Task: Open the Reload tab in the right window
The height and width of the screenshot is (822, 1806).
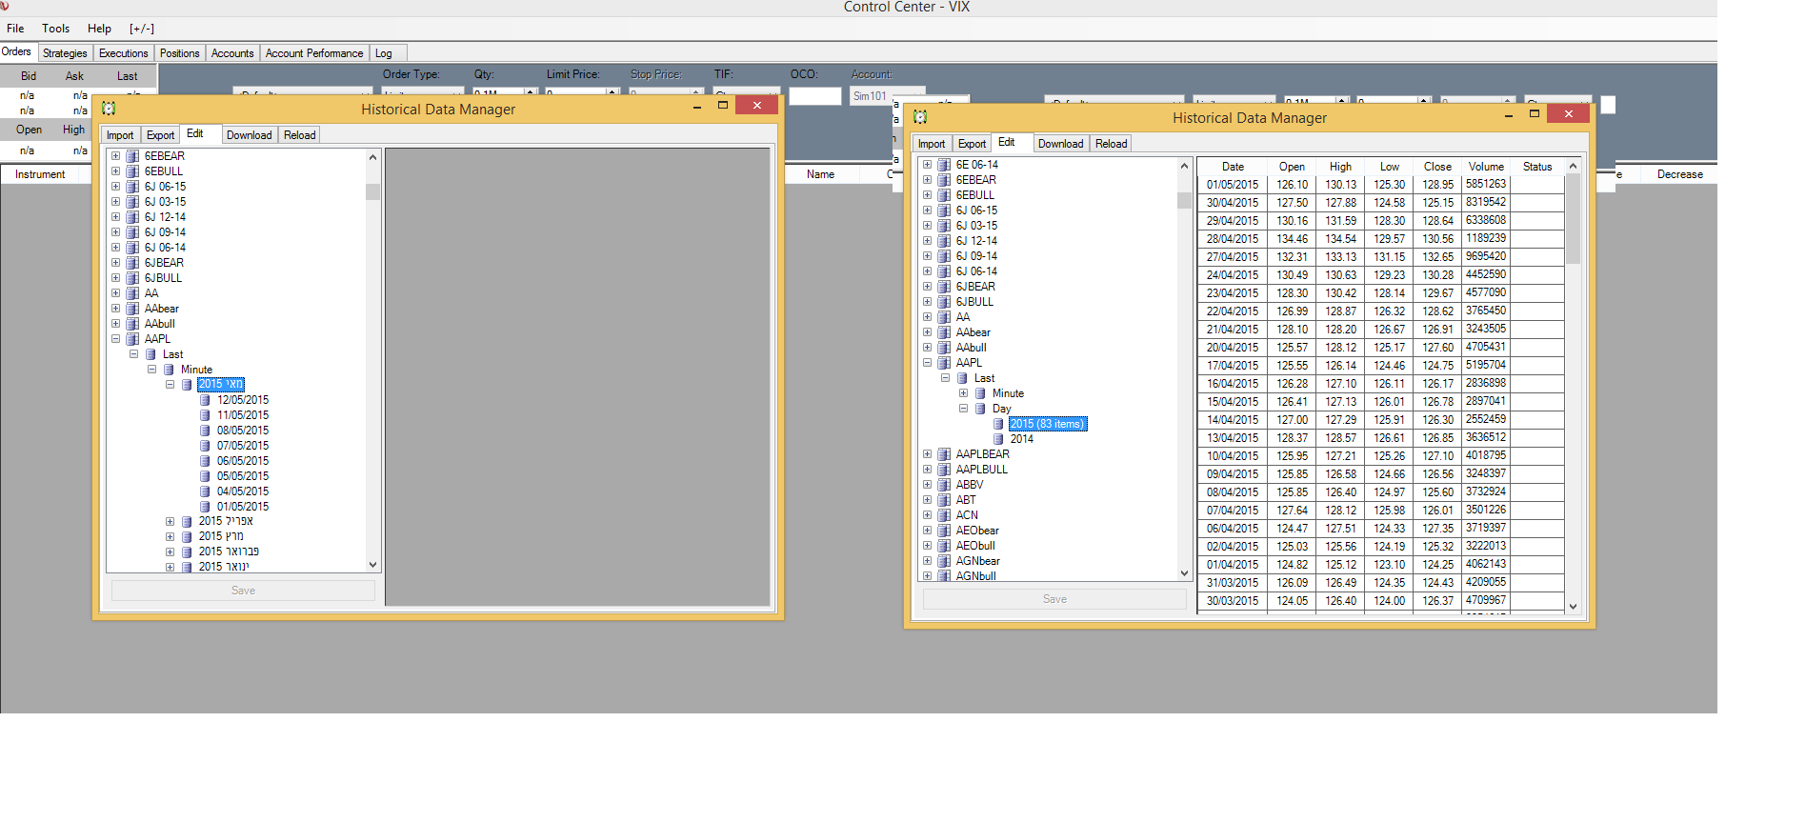Action: click(x=1111, y=144)
